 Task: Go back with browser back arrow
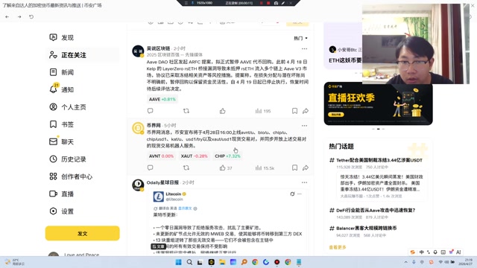(7, 16)
